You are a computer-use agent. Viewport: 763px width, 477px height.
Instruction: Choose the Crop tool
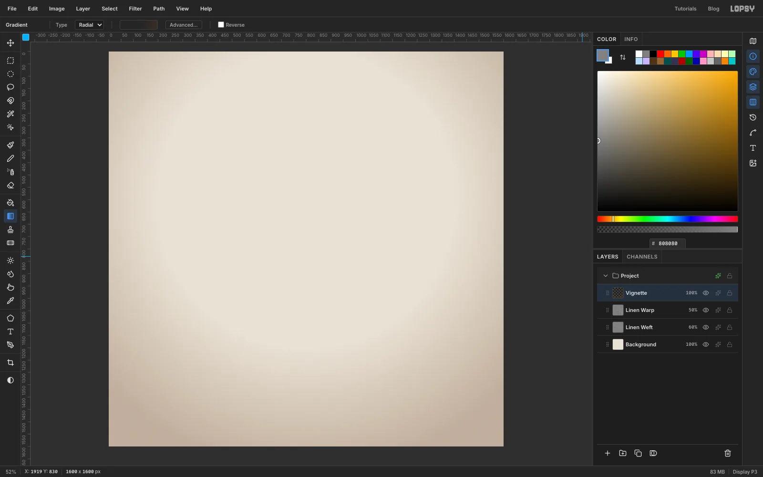pyautogui.click(x=10, y=363)
